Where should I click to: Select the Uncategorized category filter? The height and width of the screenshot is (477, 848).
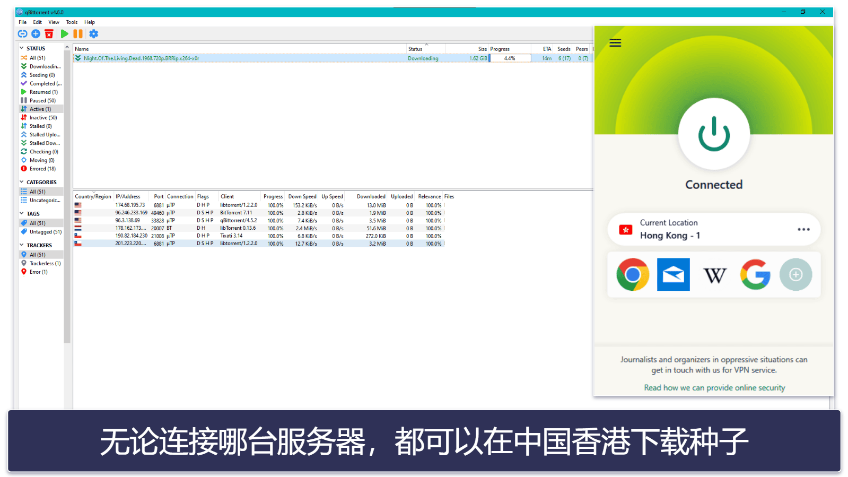(x=41, y=200)
